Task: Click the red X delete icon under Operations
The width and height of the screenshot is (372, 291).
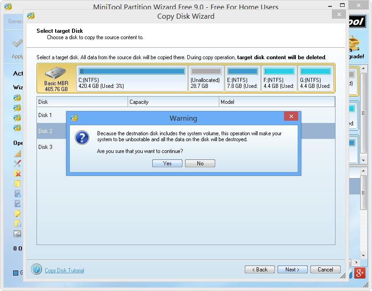Action: [17, 174]
